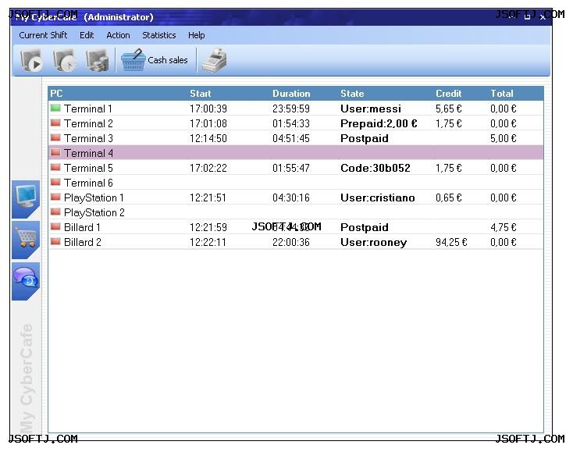Viewport: 573px width, 452px height.
Task: Click credit value 5,65 €
Action: point(448,109)
